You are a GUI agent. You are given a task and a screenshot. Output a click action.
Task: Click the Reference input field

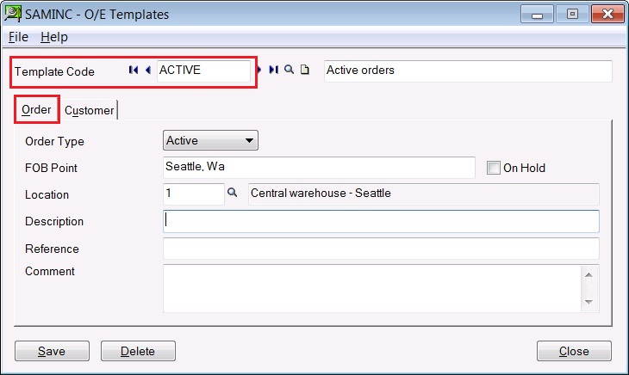point(381,249)
